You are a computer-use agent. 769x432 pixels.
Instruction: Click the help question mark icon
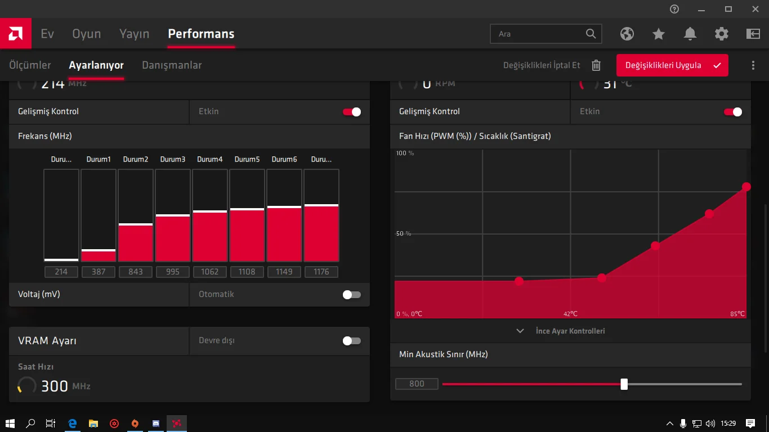pos(674,9)
